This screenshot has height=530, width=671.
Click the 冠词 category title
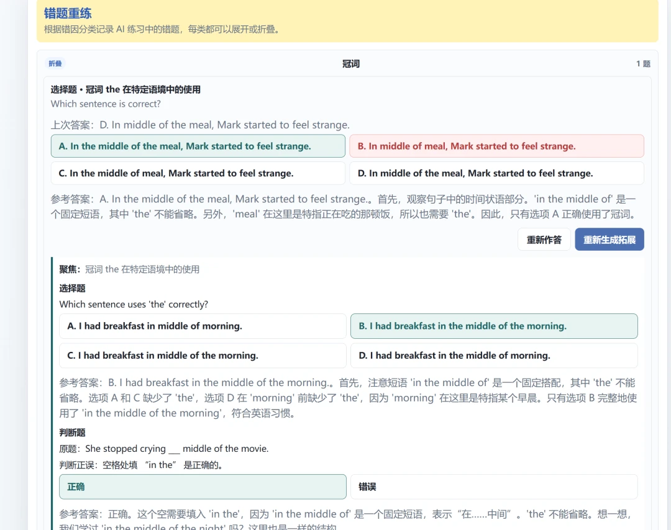pos(351,64)
